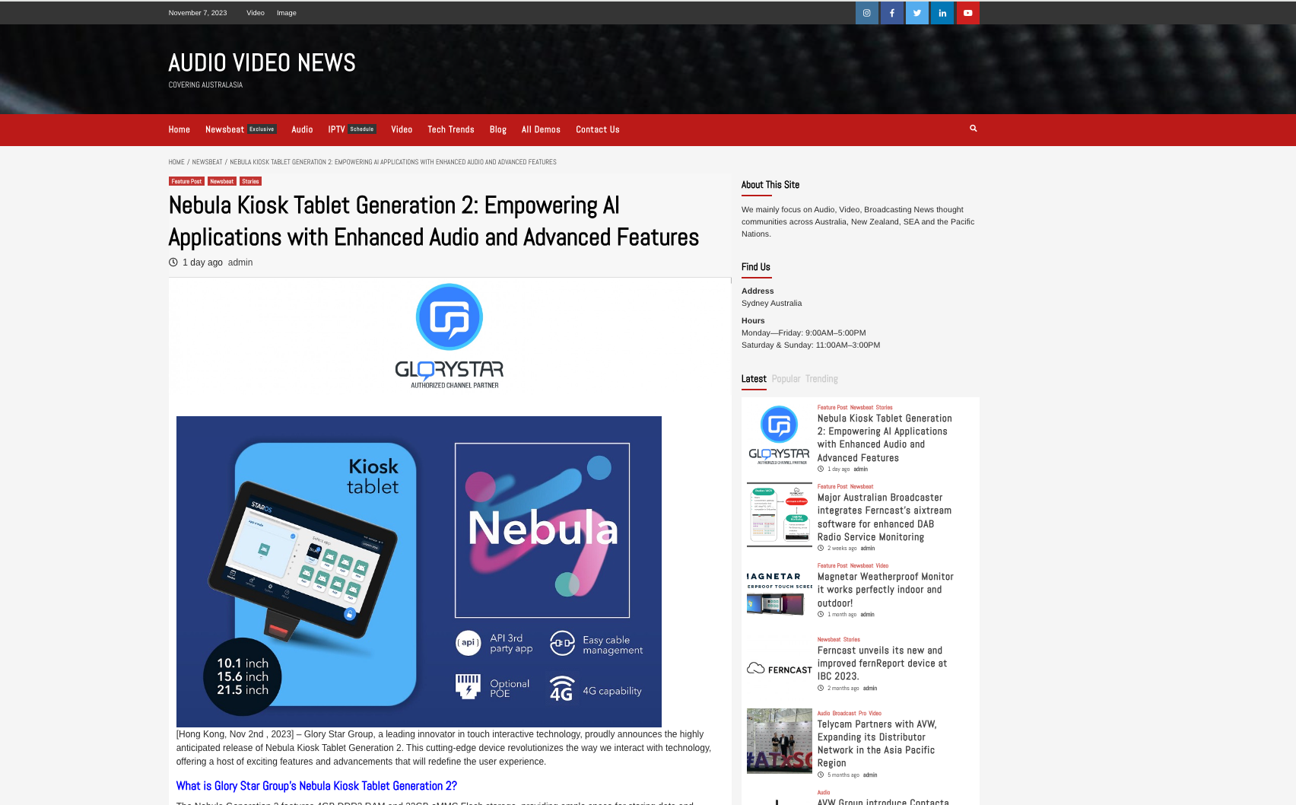Viewport: 1296px width, 805px height.
Task: Click the search magnifier icon
Action: click(x=973, y=129)
